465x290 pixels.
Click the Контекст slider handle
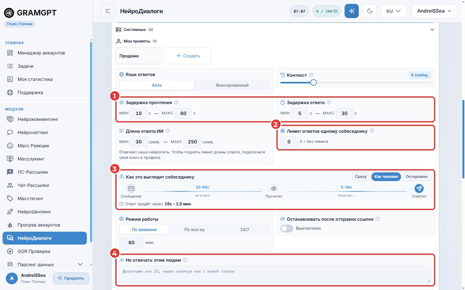[x=313, y=82]
